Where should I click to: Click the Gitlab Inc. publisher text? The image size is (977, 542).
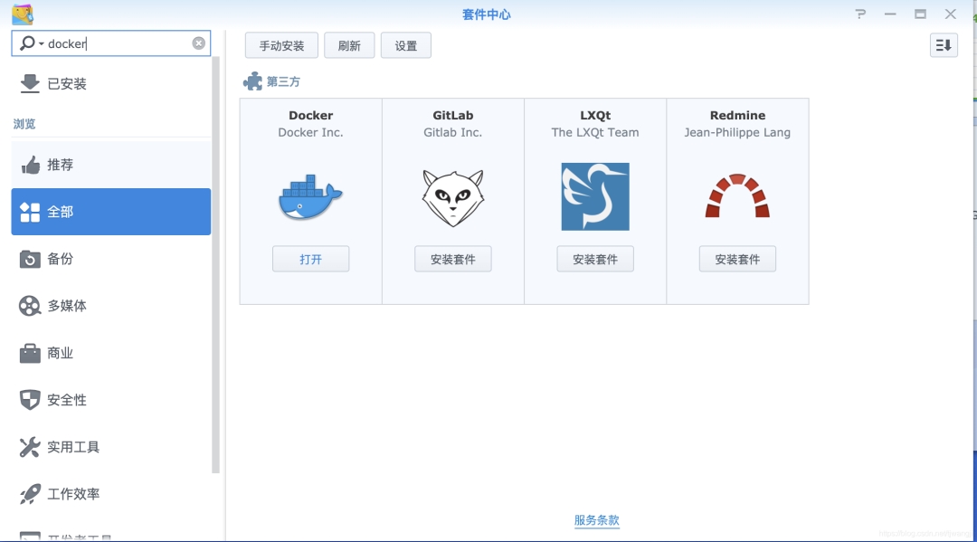point(453,132)
